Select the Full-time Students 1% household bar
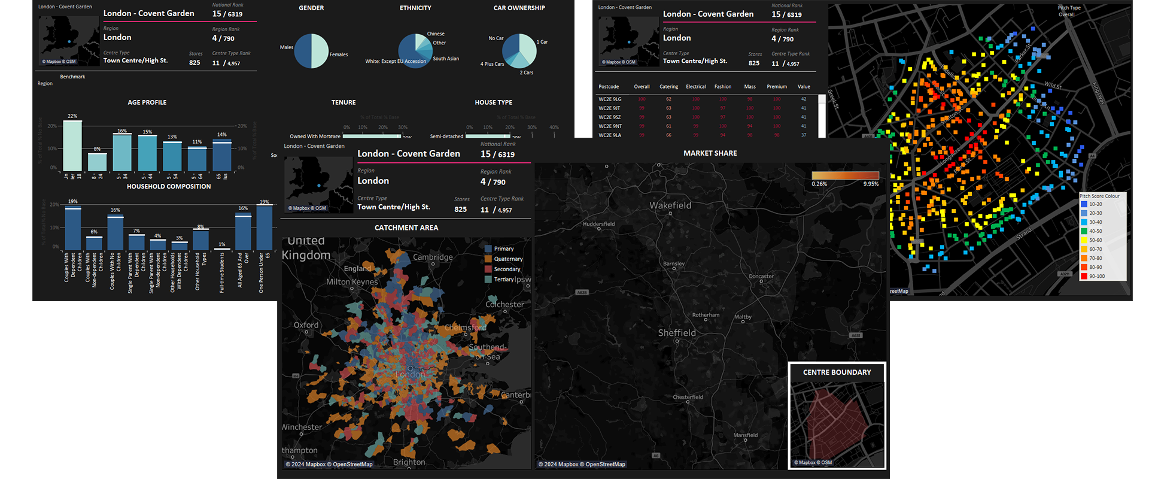This screenshot has width=1149, height=479. tap(222, 248)
